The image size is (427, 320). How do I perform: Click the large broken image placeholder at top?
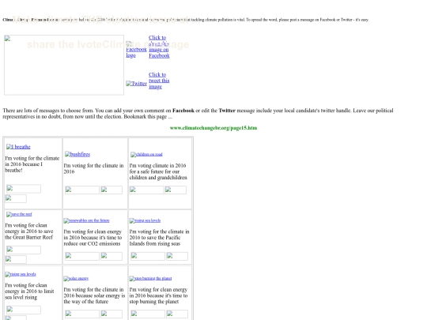tap(64, 65)
